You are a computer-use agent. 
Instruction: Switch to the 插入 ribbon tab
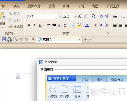coord(16,6)
